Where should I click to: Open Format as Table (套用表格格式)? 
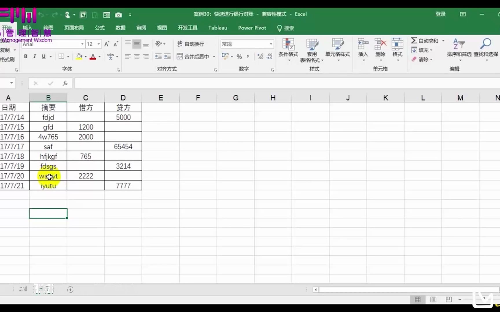click(312, 51)
